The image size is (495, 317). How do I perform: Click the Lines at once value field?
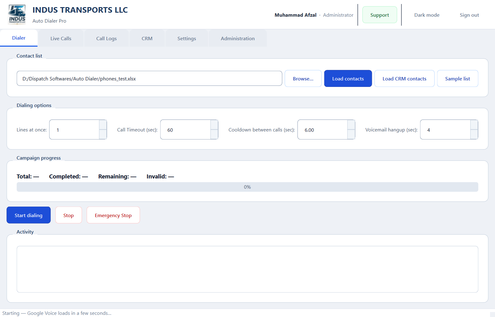(x=74, y=130)
